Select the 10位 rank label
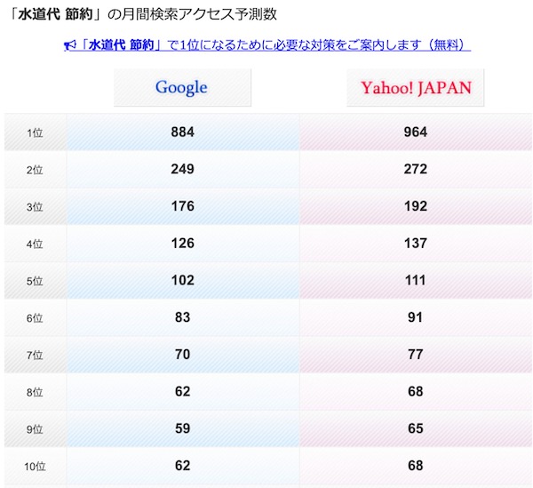The image size is (533, 488). coord(35,467)
